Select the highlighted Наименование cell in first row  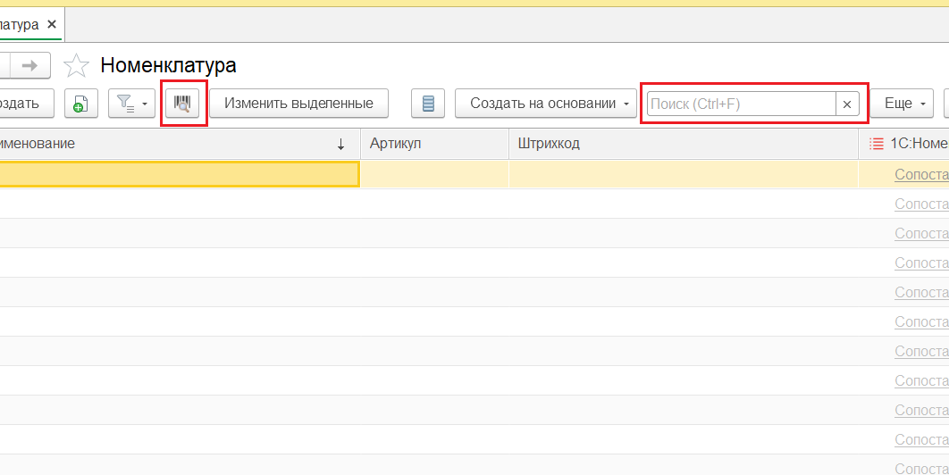179,174
